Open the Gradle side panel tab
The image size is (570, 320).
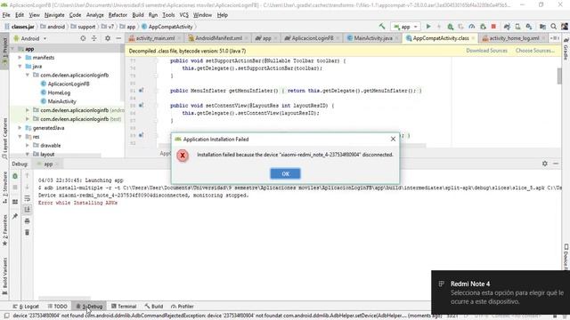566,48
